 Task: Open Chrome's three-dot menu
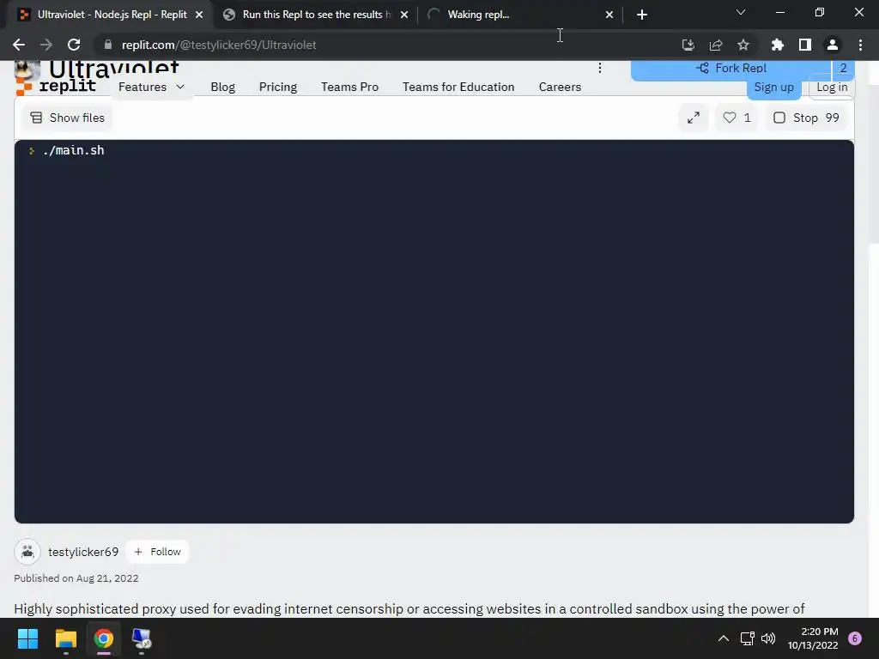860,45
